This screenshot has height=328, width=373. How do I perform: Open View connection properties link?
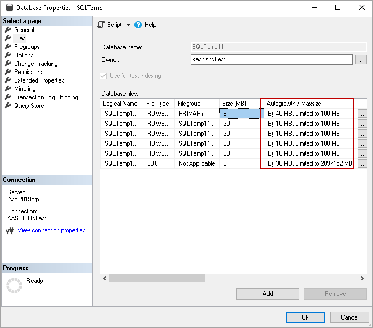[x=51, y=230]
